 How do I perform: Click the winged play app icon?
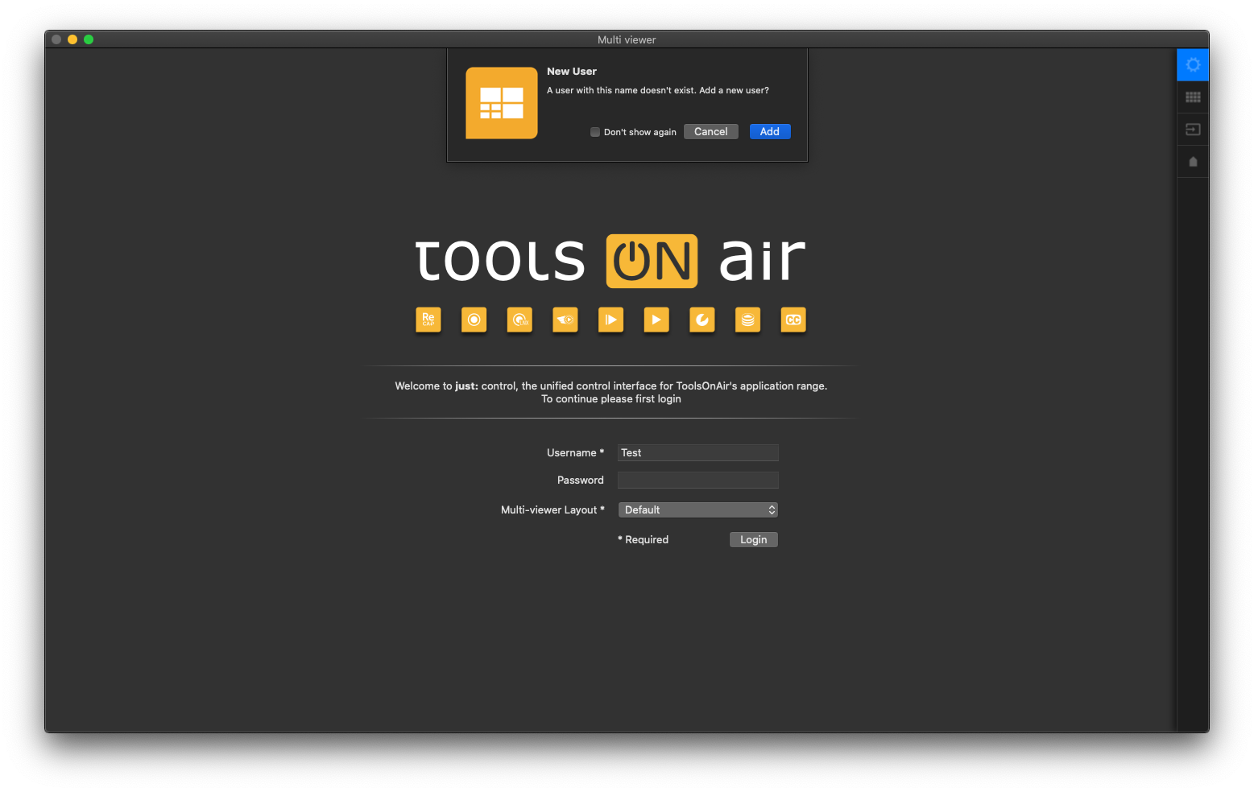pos(565,320)
